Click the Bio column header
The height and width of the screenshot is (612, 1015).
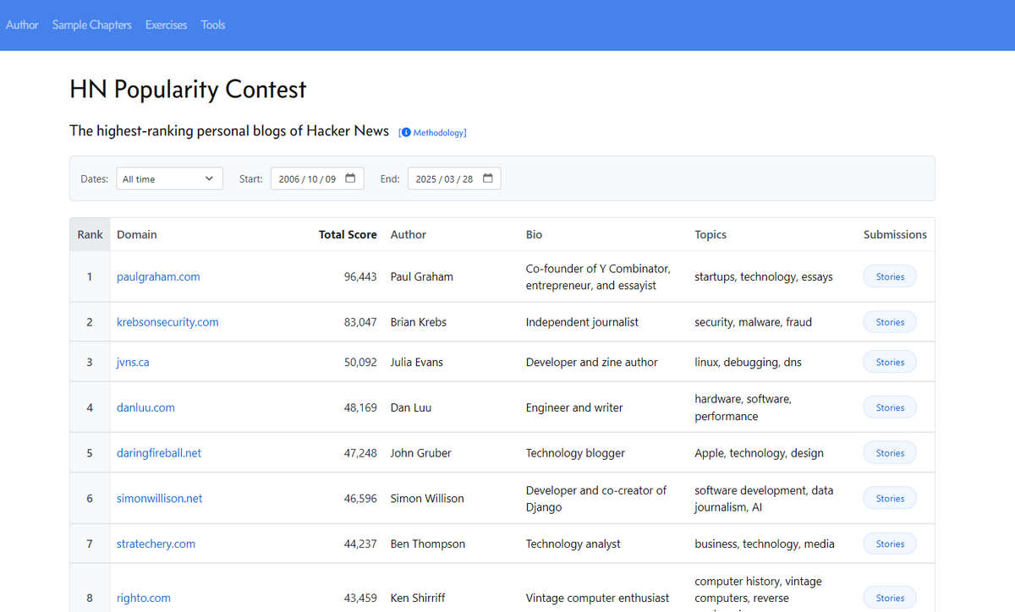point(535,235)
